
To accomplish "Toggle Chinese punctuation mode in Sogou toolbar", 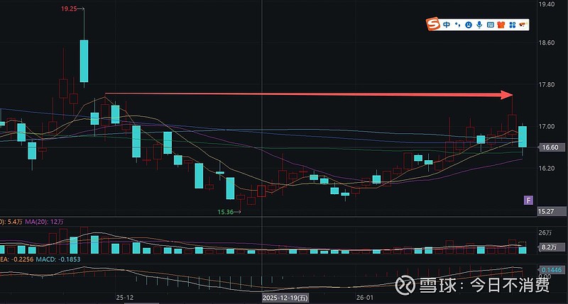I will 458,25.
